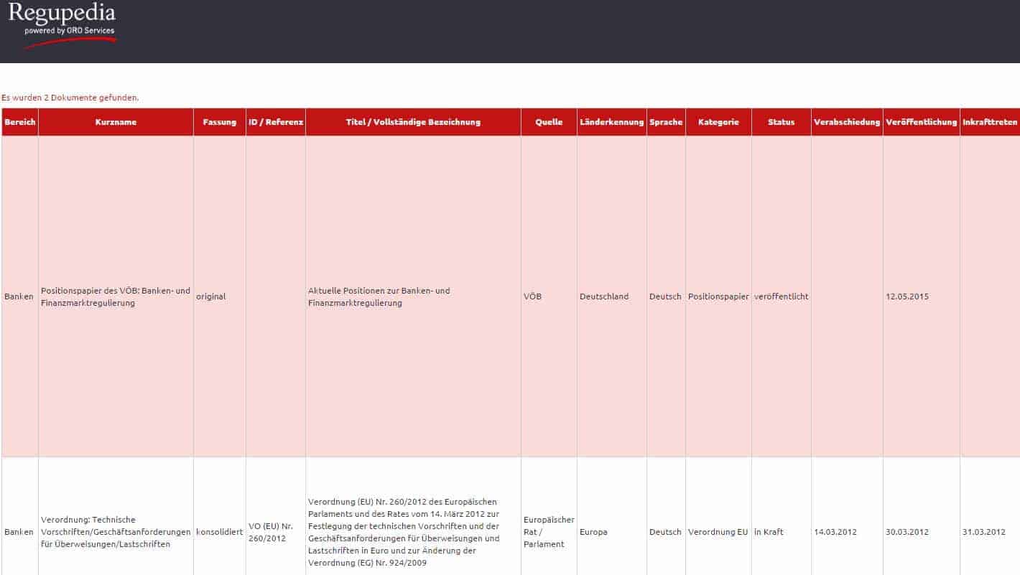
Task: Click the date 31.03.2012
Action: coord(984,532)
